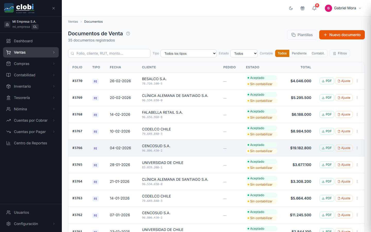Image resolution: width=371 pixels, height=232 pixels.
Task: Download PDF for folio #3767
Action: 327,131
